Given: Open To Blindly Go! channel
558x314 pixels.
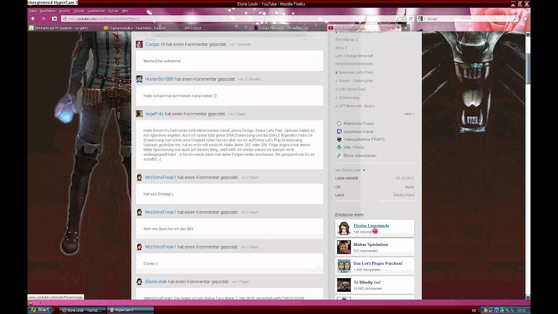Looking at the screenshot, I should click(x=367, y=282).
